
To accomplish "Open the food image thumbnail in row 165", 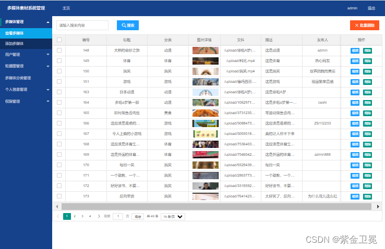I will pos(206,113).
